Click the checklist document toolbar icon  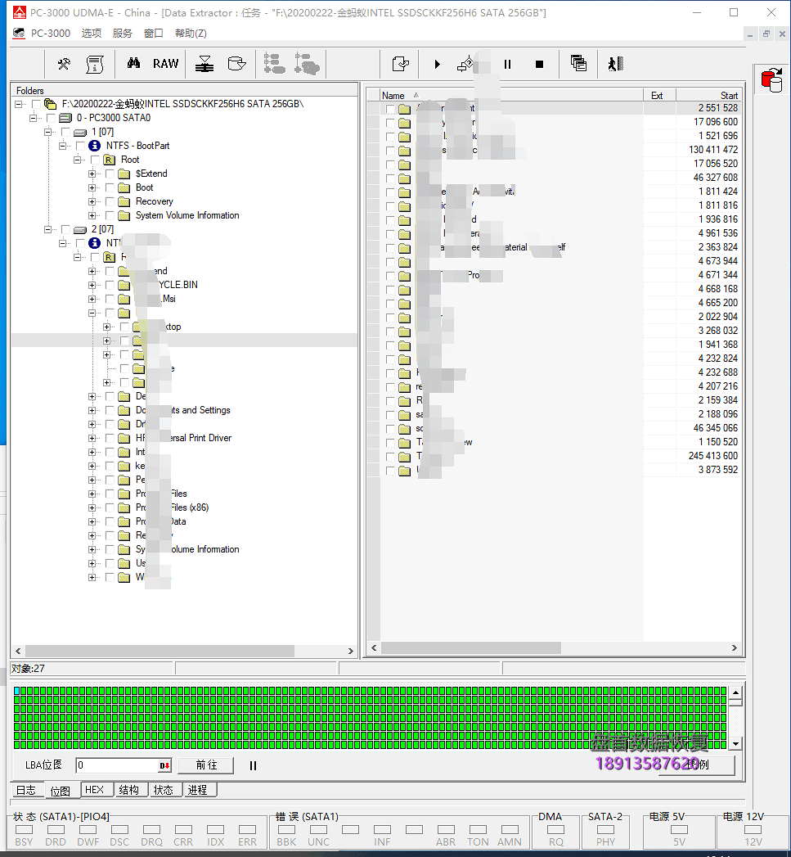coord(401,64)
